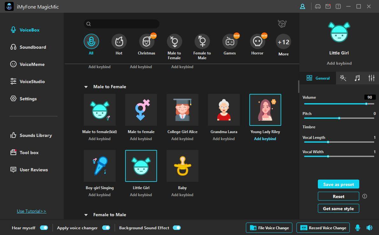Open the equalizer sliders tab
The width and height of the screenshot is (379, 235).
tap(371, 78)
